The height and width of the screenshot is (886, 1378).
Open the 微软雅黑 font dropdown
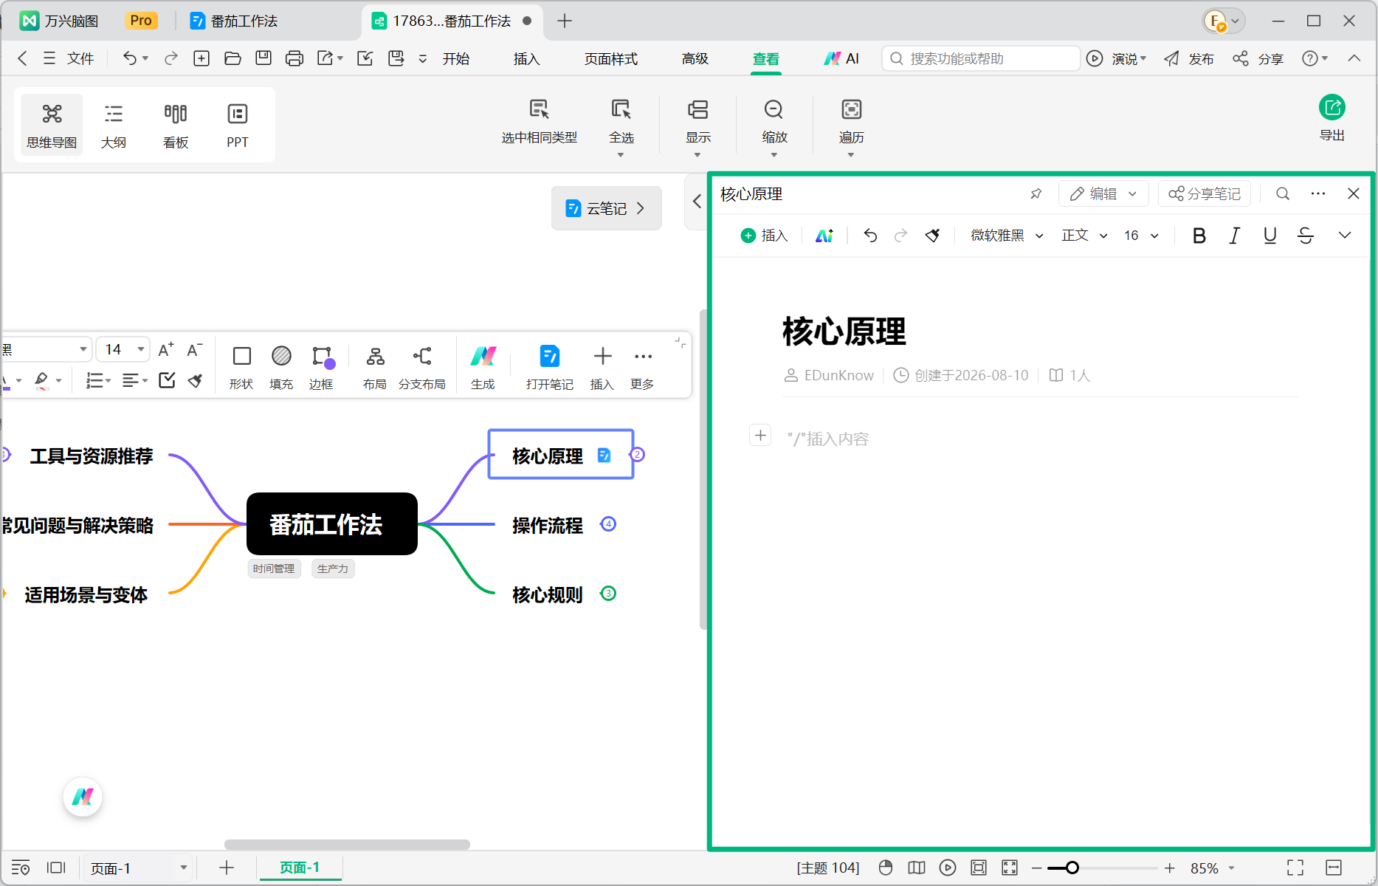[x=1007, y=236]
